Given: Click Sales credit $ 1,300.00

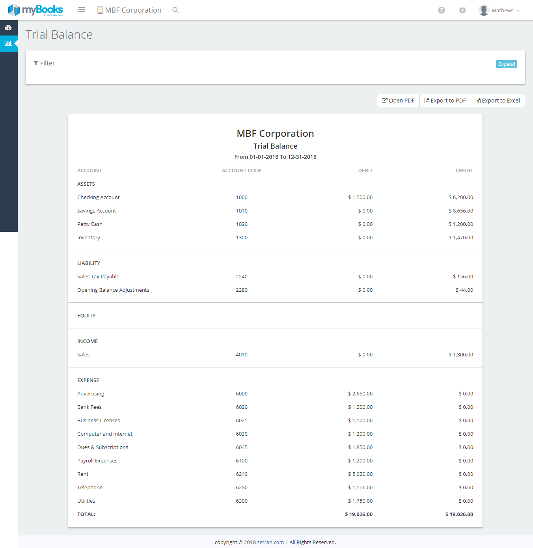Looking at the screenshot, I should point(461,355).
